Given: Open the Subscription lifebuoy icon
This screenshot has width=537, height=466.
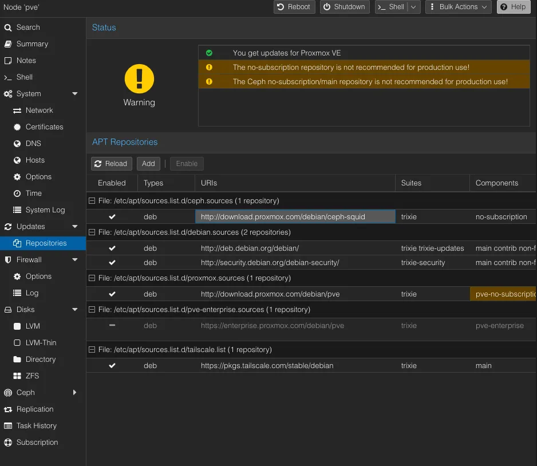Looking at the screenshot, I should (x=8, y=443).
